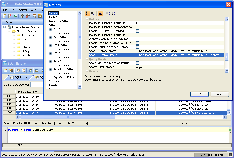This screenshot has width=234, height=158.
Task: Collapse the Describe section
Action: [87, 71]
